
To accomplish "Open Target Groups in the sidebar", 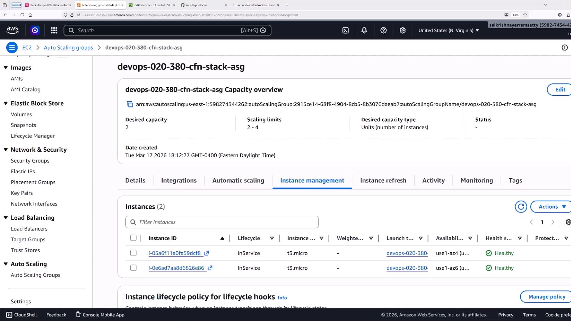I will point(28,240).
